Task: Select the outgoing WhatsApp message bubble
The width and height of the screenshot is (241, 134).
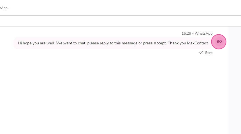Action: 113,43
